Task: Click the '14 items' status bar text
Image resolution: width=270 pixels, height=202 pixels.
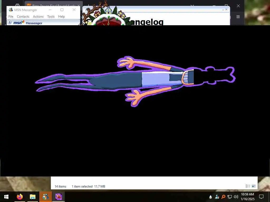Action: tap(60, 186)
